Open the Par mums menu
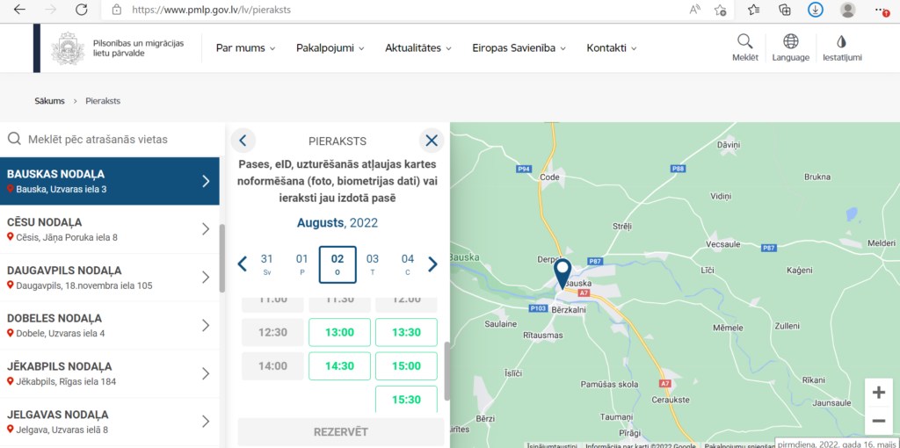The height and width of the screenshot is (448, 900). pyautogui.click(x=245, y=48)
